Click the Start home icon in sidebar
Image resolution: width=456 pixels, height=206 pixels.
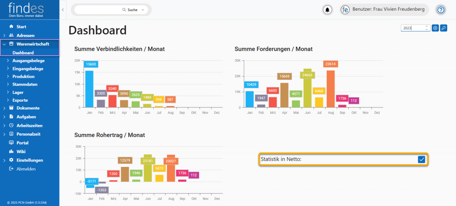click(12, 27)
